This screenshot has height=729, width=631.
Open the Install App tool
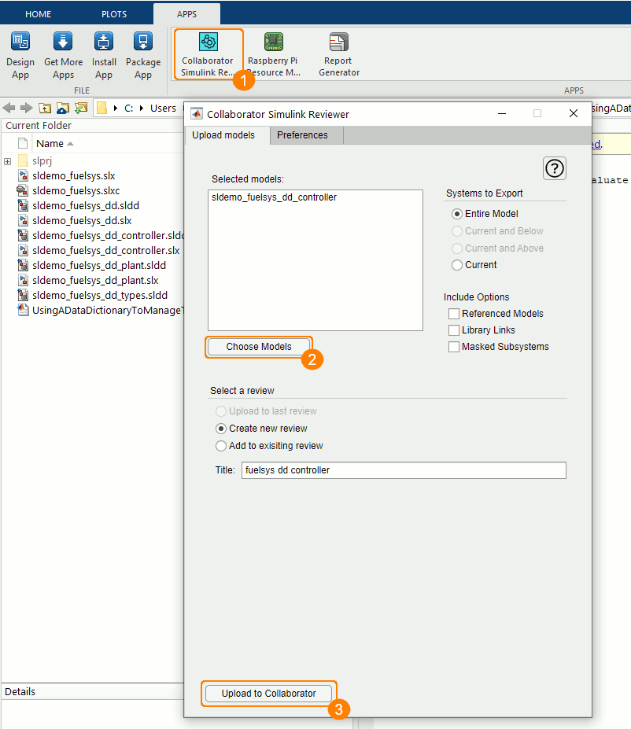104,53
